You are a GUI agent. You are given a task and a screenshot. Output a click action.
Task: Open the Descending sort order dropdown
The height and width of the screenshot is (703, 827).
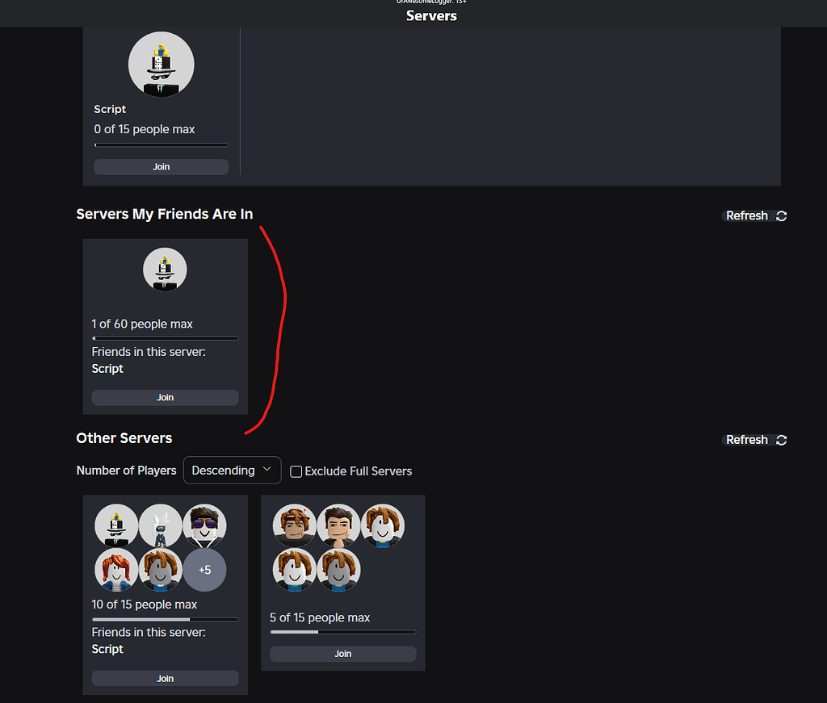(x=232, y=470)
